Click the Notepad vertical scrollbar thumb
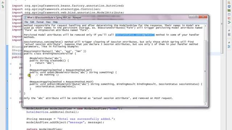Viewport: 232px width, 130px height. [x=205, y=71]
